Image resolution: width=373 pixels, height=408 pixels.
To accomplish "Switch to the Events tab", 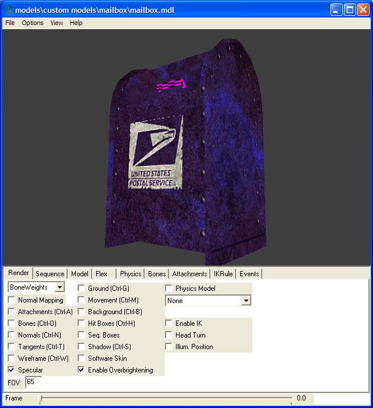I will [249, 274].
